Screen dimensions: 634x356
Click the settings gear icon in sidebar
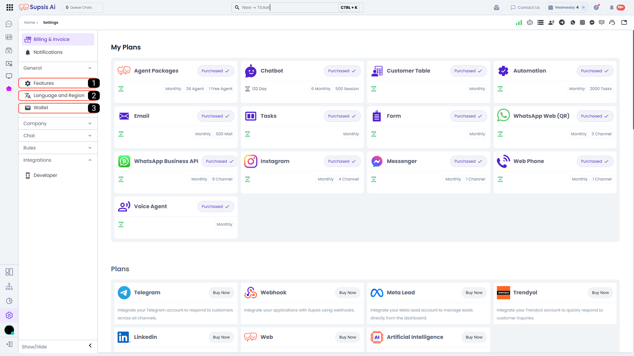click(x=9, y=315)
